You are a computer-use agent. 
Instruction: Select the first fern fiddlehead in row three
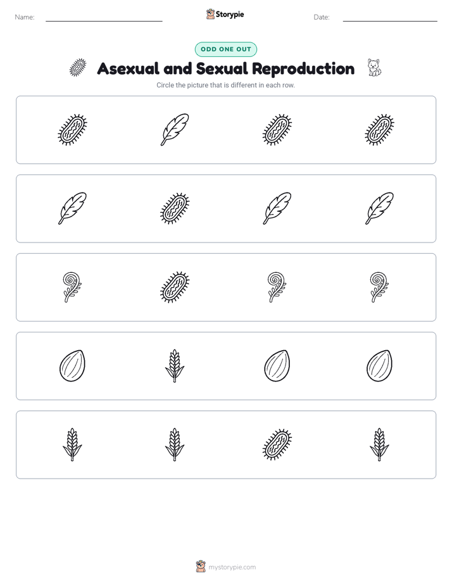coord(72,287)
